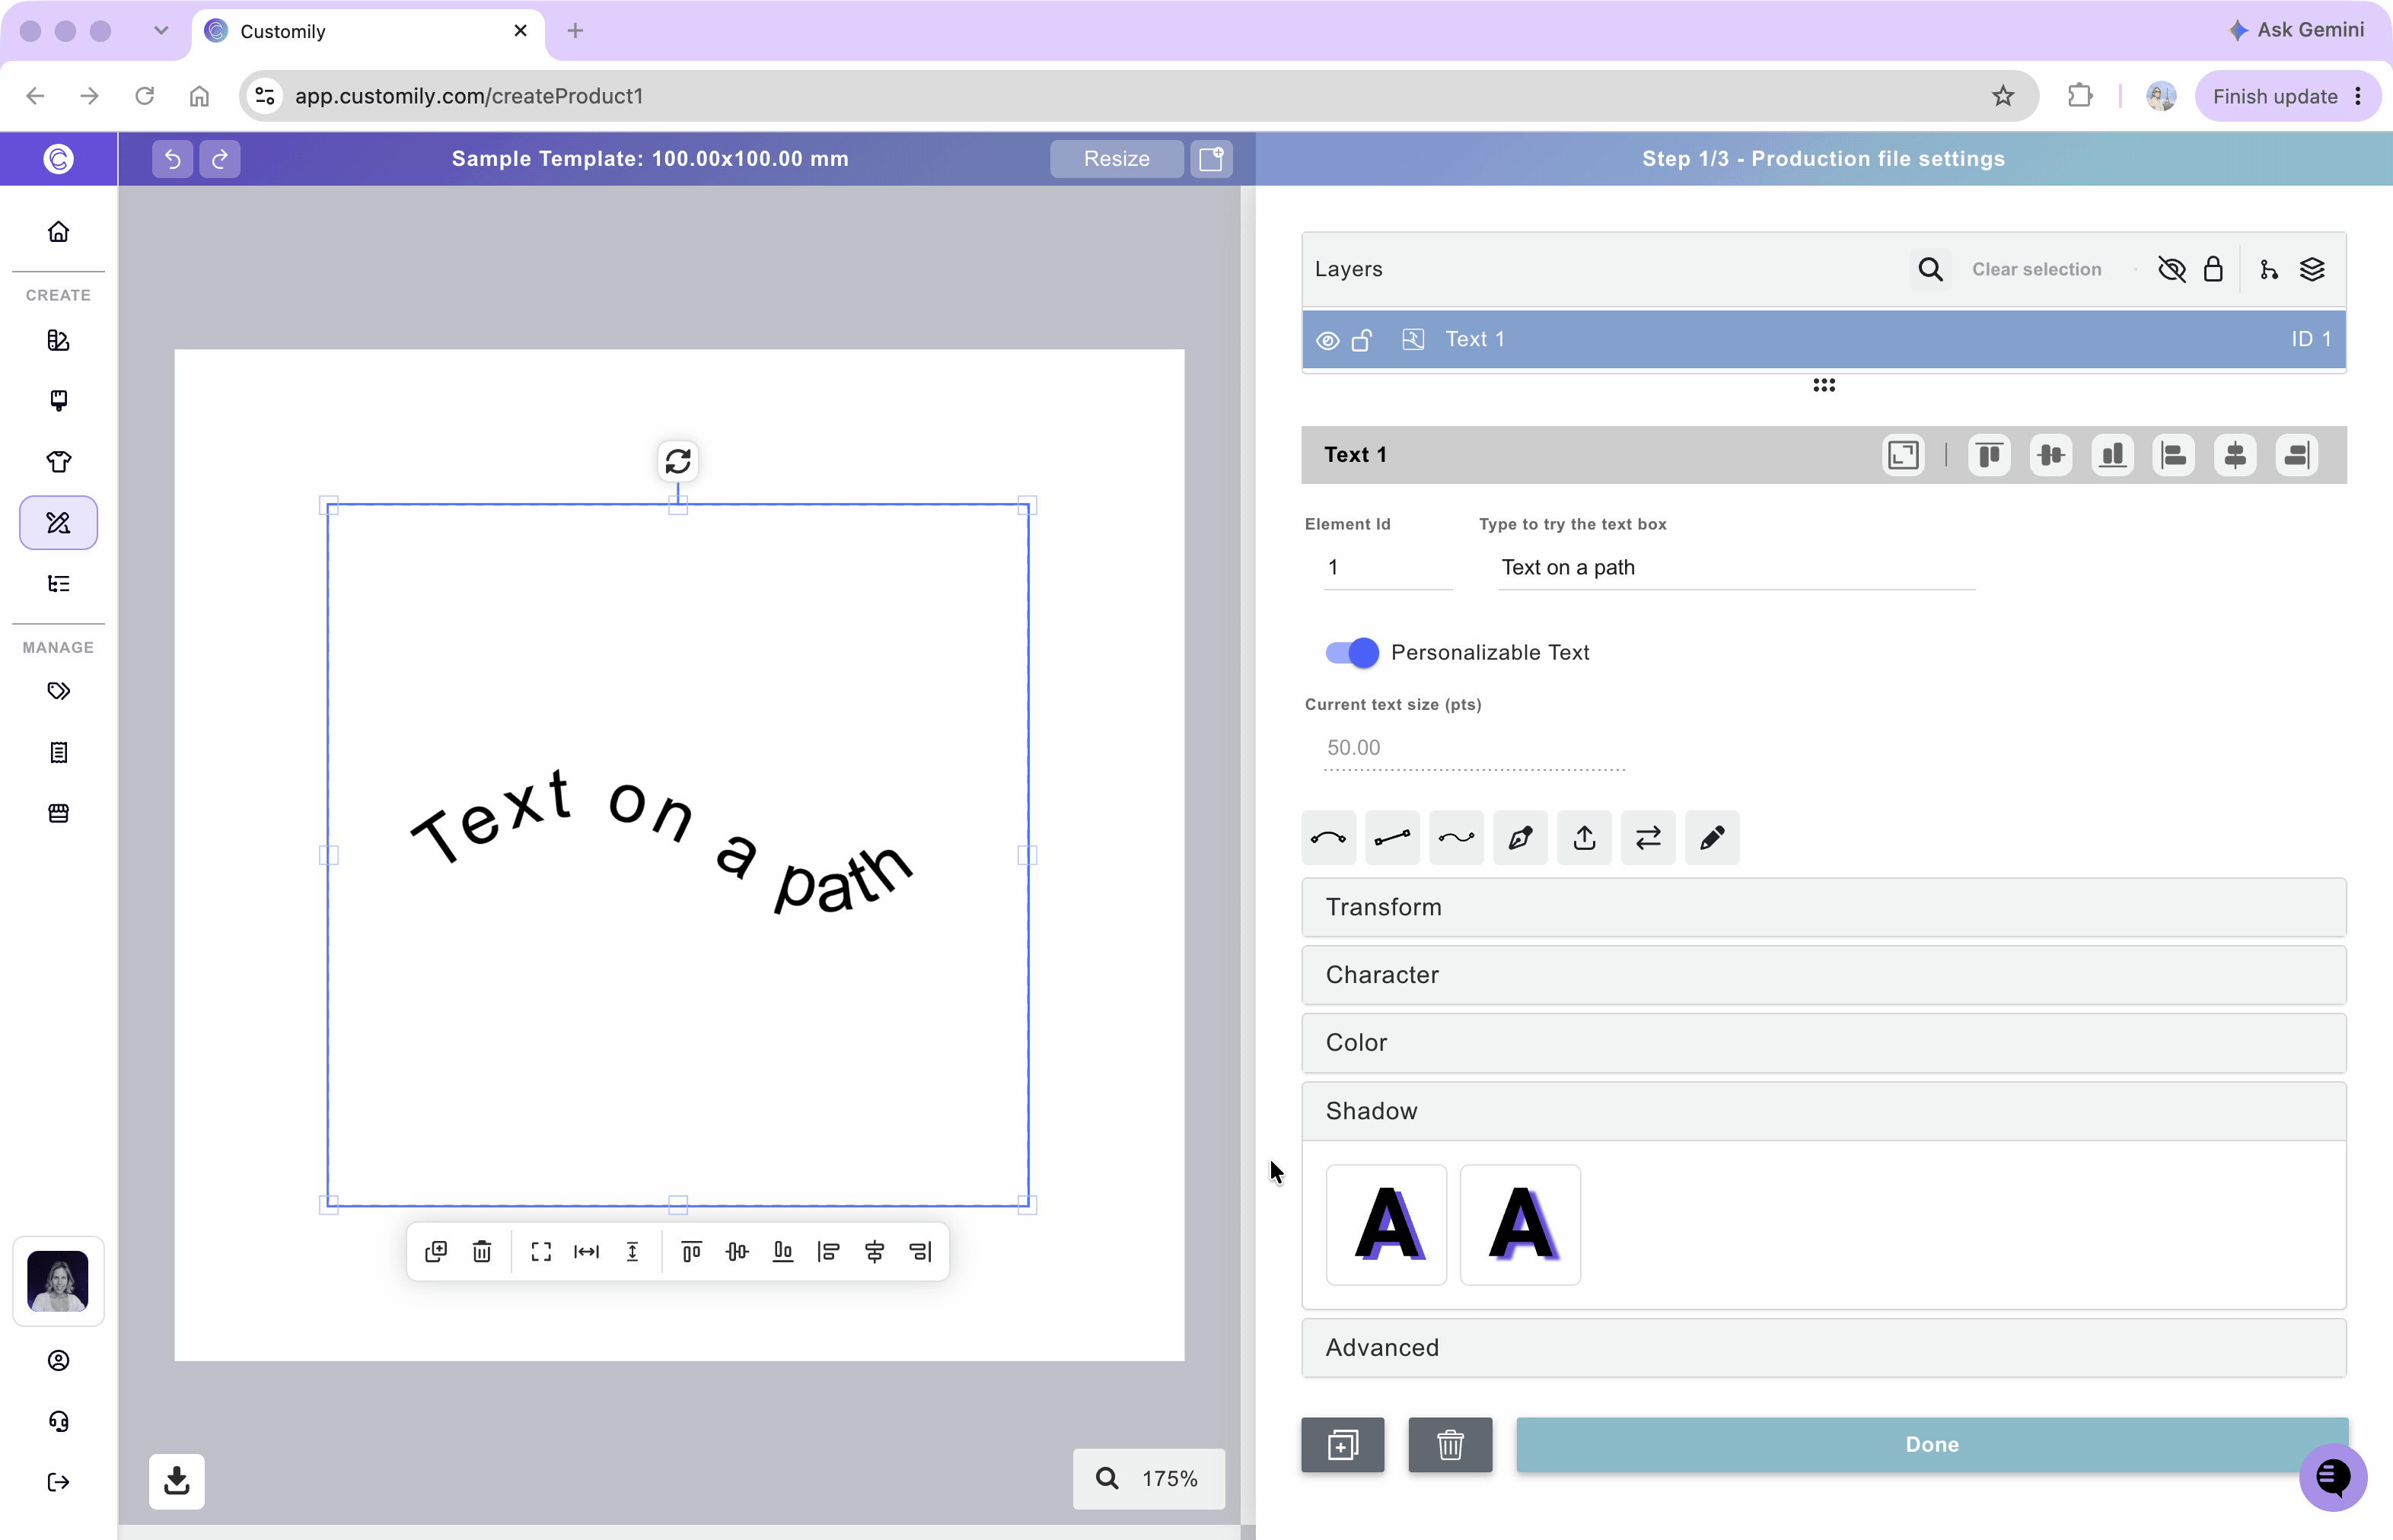Open the store item under Manage
The height and width of the screenshot is (1540, 2393).
click(59, 813)
